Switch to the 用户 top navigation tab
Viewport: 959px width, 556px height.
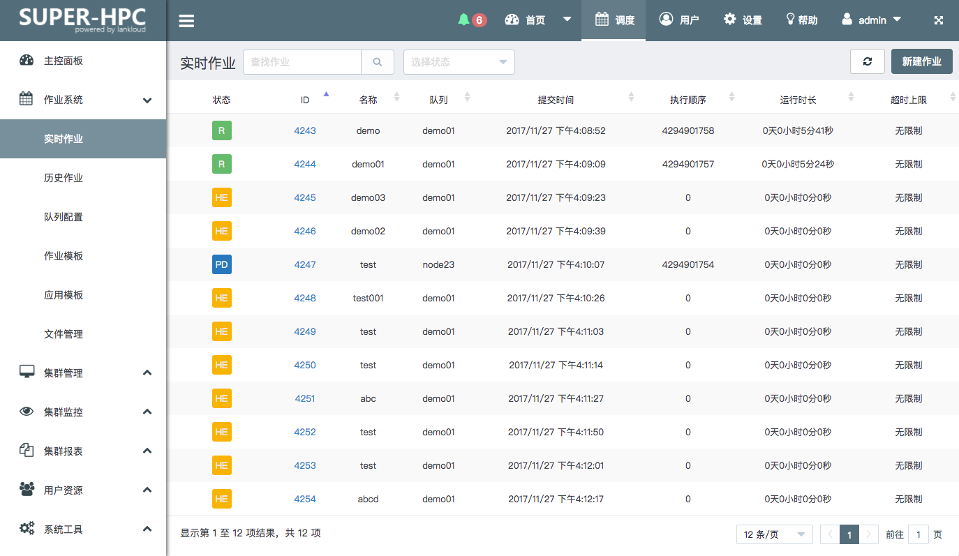679,20
